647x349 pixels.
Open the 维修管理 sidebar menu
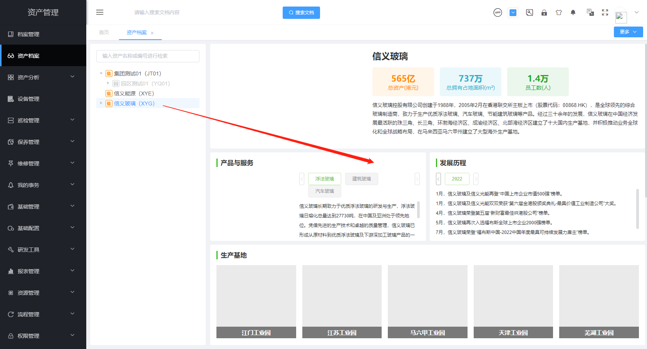(43, 164)
